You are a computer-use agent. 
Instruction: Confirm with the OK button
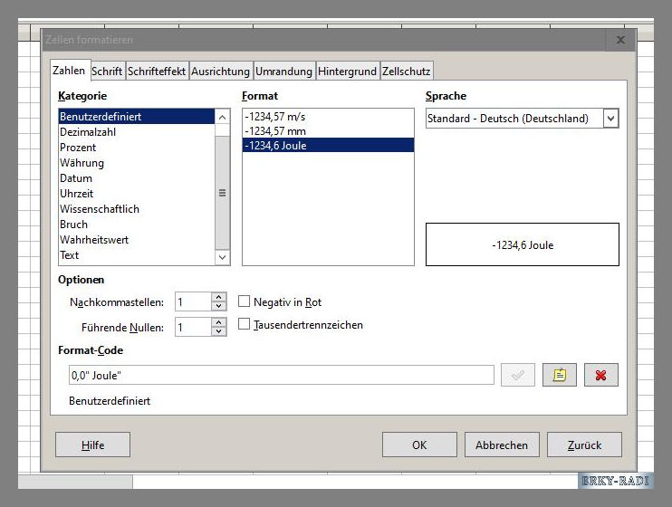coord(419,445)
